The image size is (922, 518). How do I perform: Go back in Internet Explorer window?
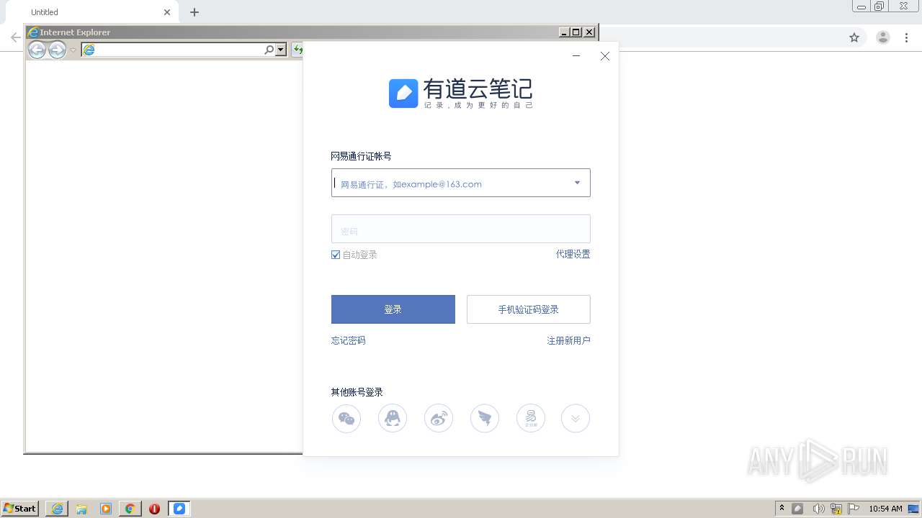pyautogui.click(x=37, y=50)
